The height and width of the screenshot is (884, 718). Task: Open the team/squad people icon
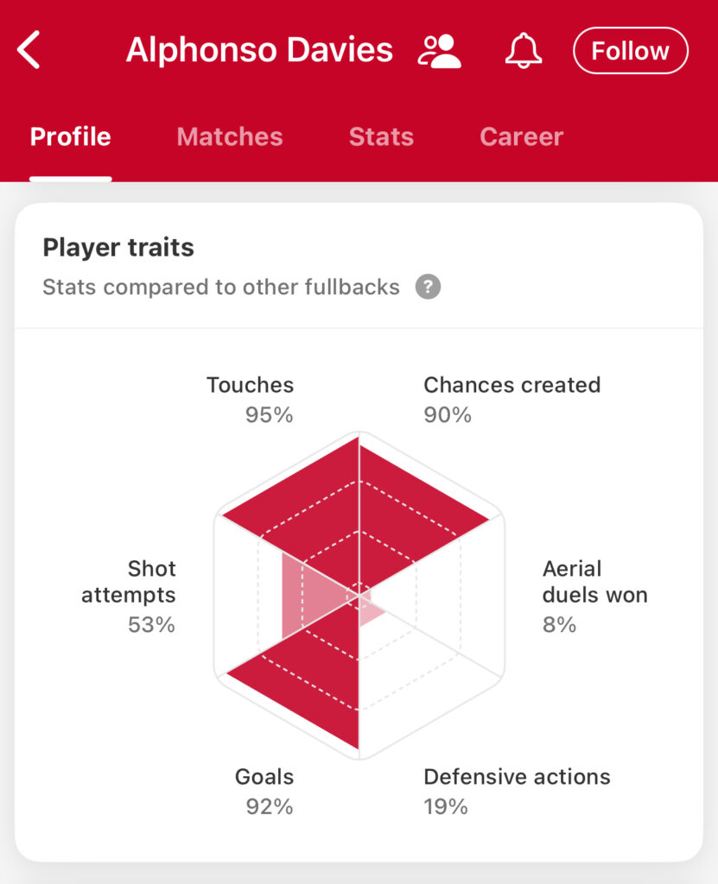coord(439,51)
